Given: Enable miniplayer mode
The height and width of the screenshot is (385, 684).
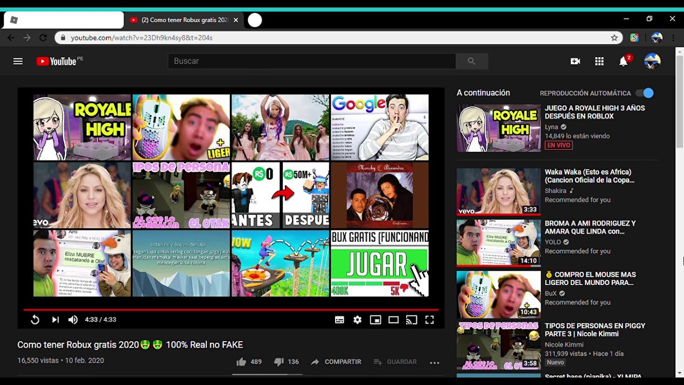Looking at the screenshot, I should (376, 320).
